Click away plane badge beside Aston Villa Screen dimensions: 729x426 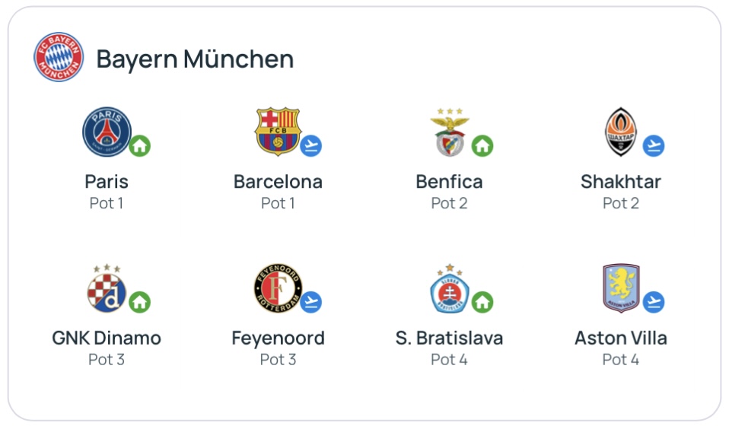[654, 302]
